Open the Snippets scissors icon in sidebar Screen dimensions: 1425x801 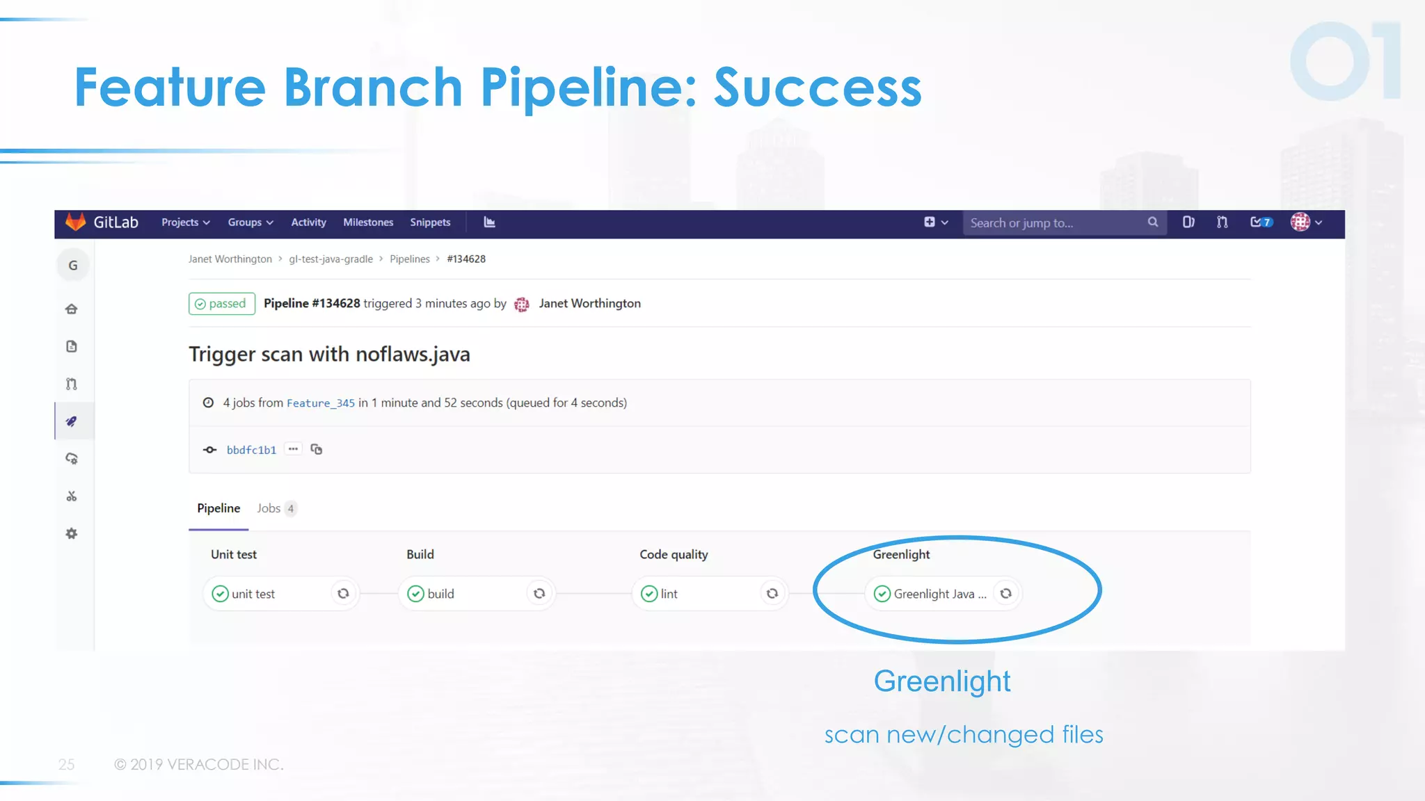72,496
